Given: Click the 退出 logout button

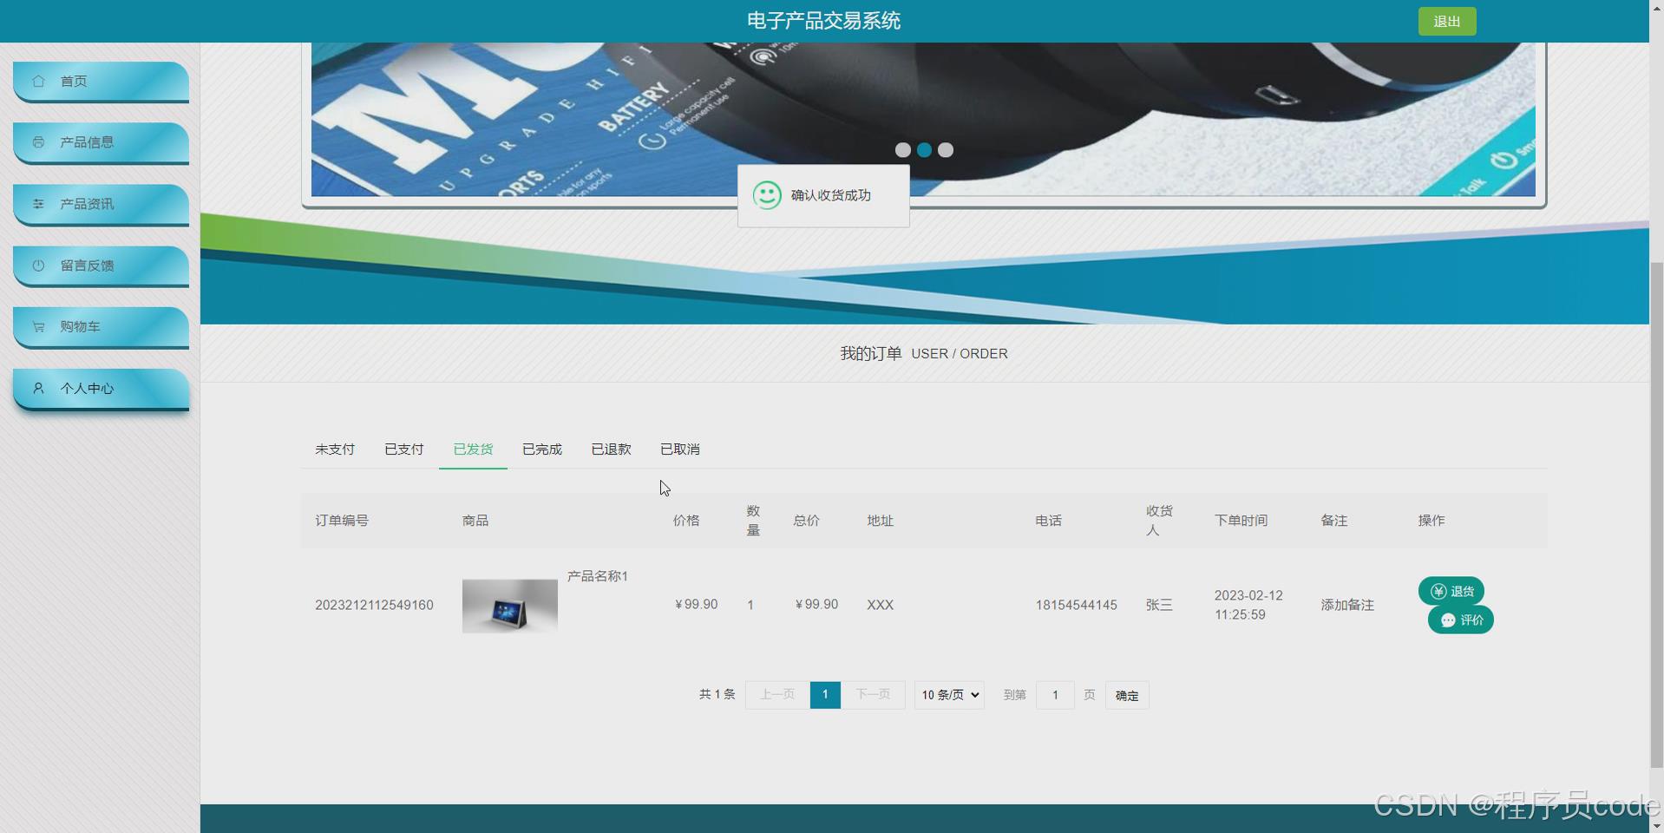Looking at the screenshot, I should (1445, 20).
